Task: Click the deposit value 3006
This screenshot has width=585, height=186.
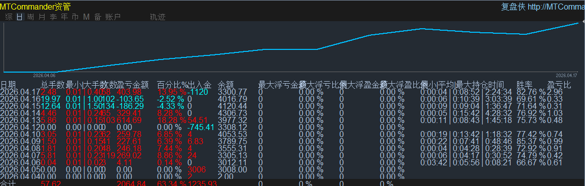Action: [196, 170]
